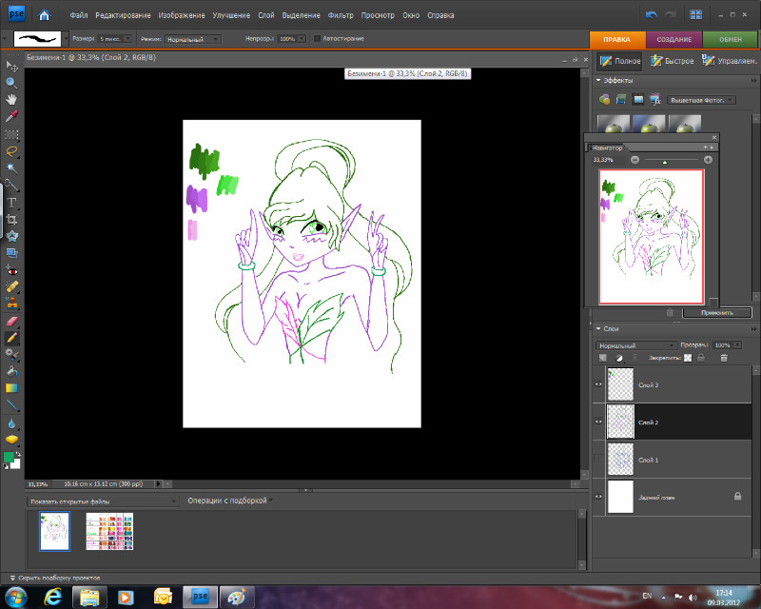This screenshot has width=761, height=609.
Task: Open the brush mode Нормальный dropdown
Action: [193, 39]
